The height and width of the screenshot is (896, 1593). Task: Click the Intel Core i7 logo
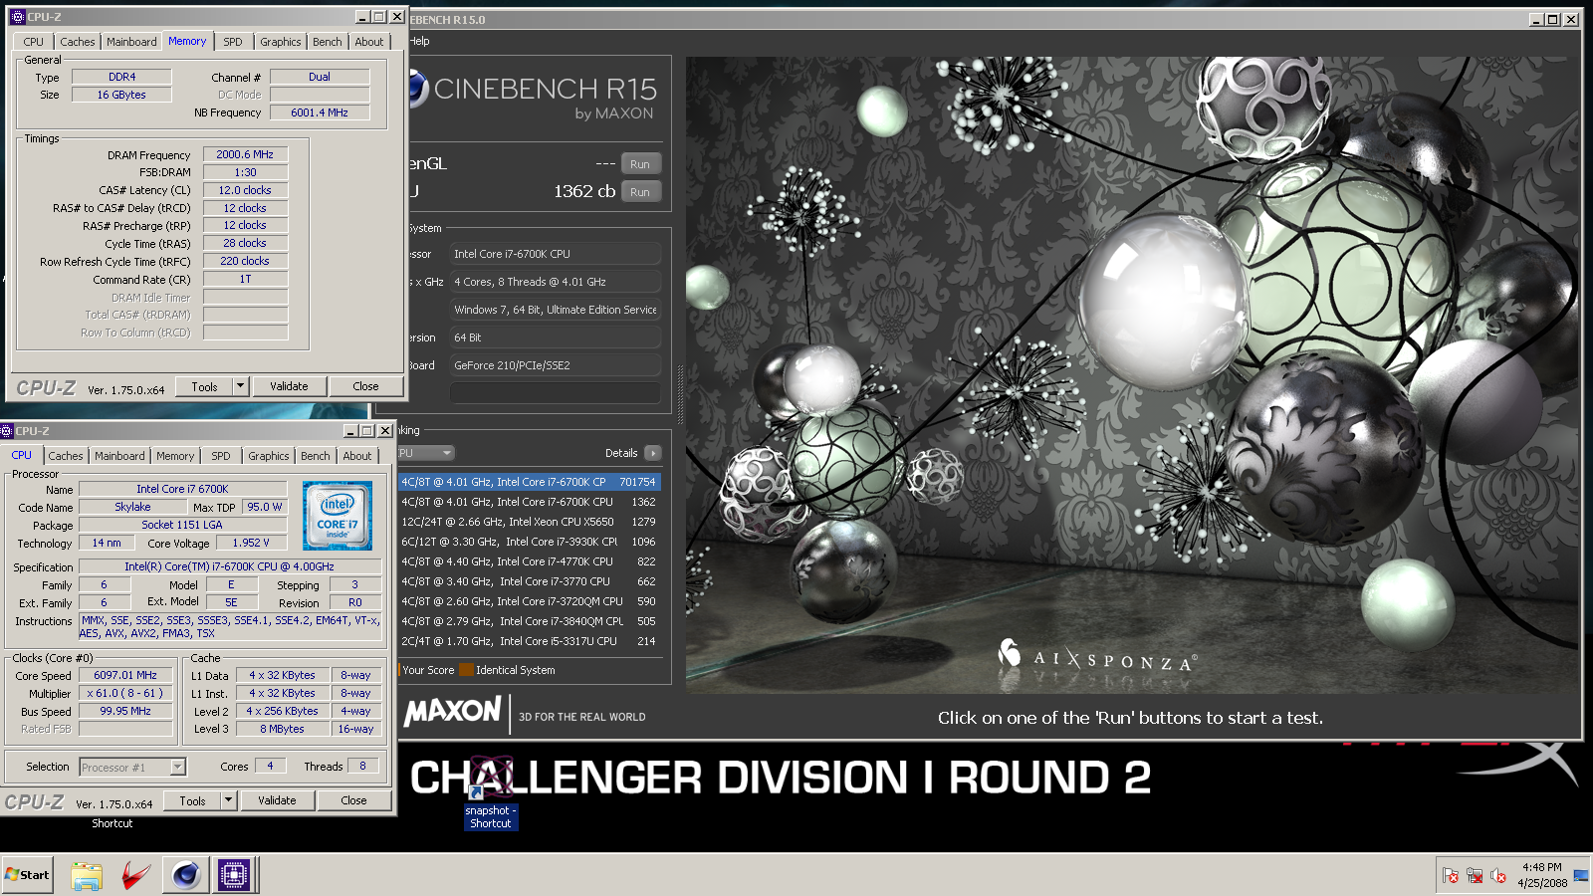[338, 516]
